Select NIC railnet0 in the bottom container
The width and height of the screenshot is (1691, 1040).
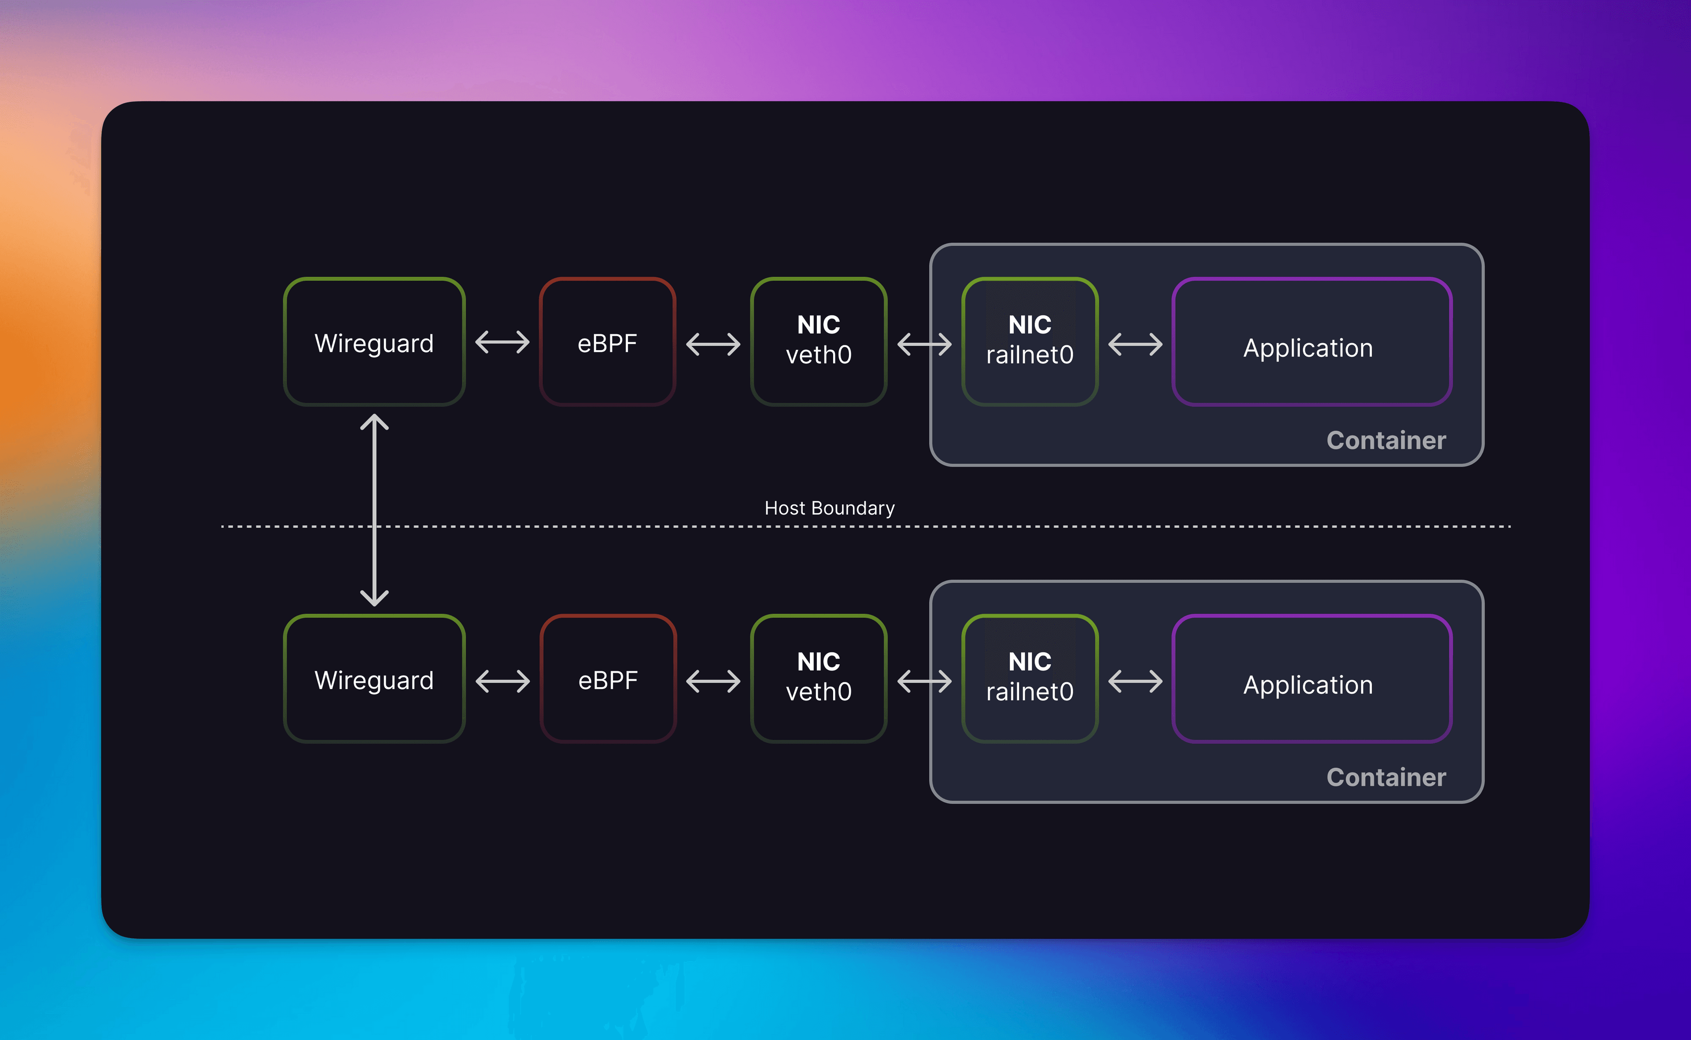(x=1030, y=679)
